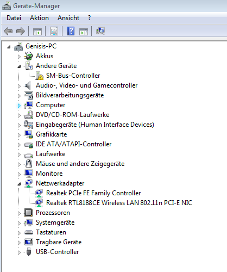
Task: Open the ? help menu
Action: click(x=89, y=18)
